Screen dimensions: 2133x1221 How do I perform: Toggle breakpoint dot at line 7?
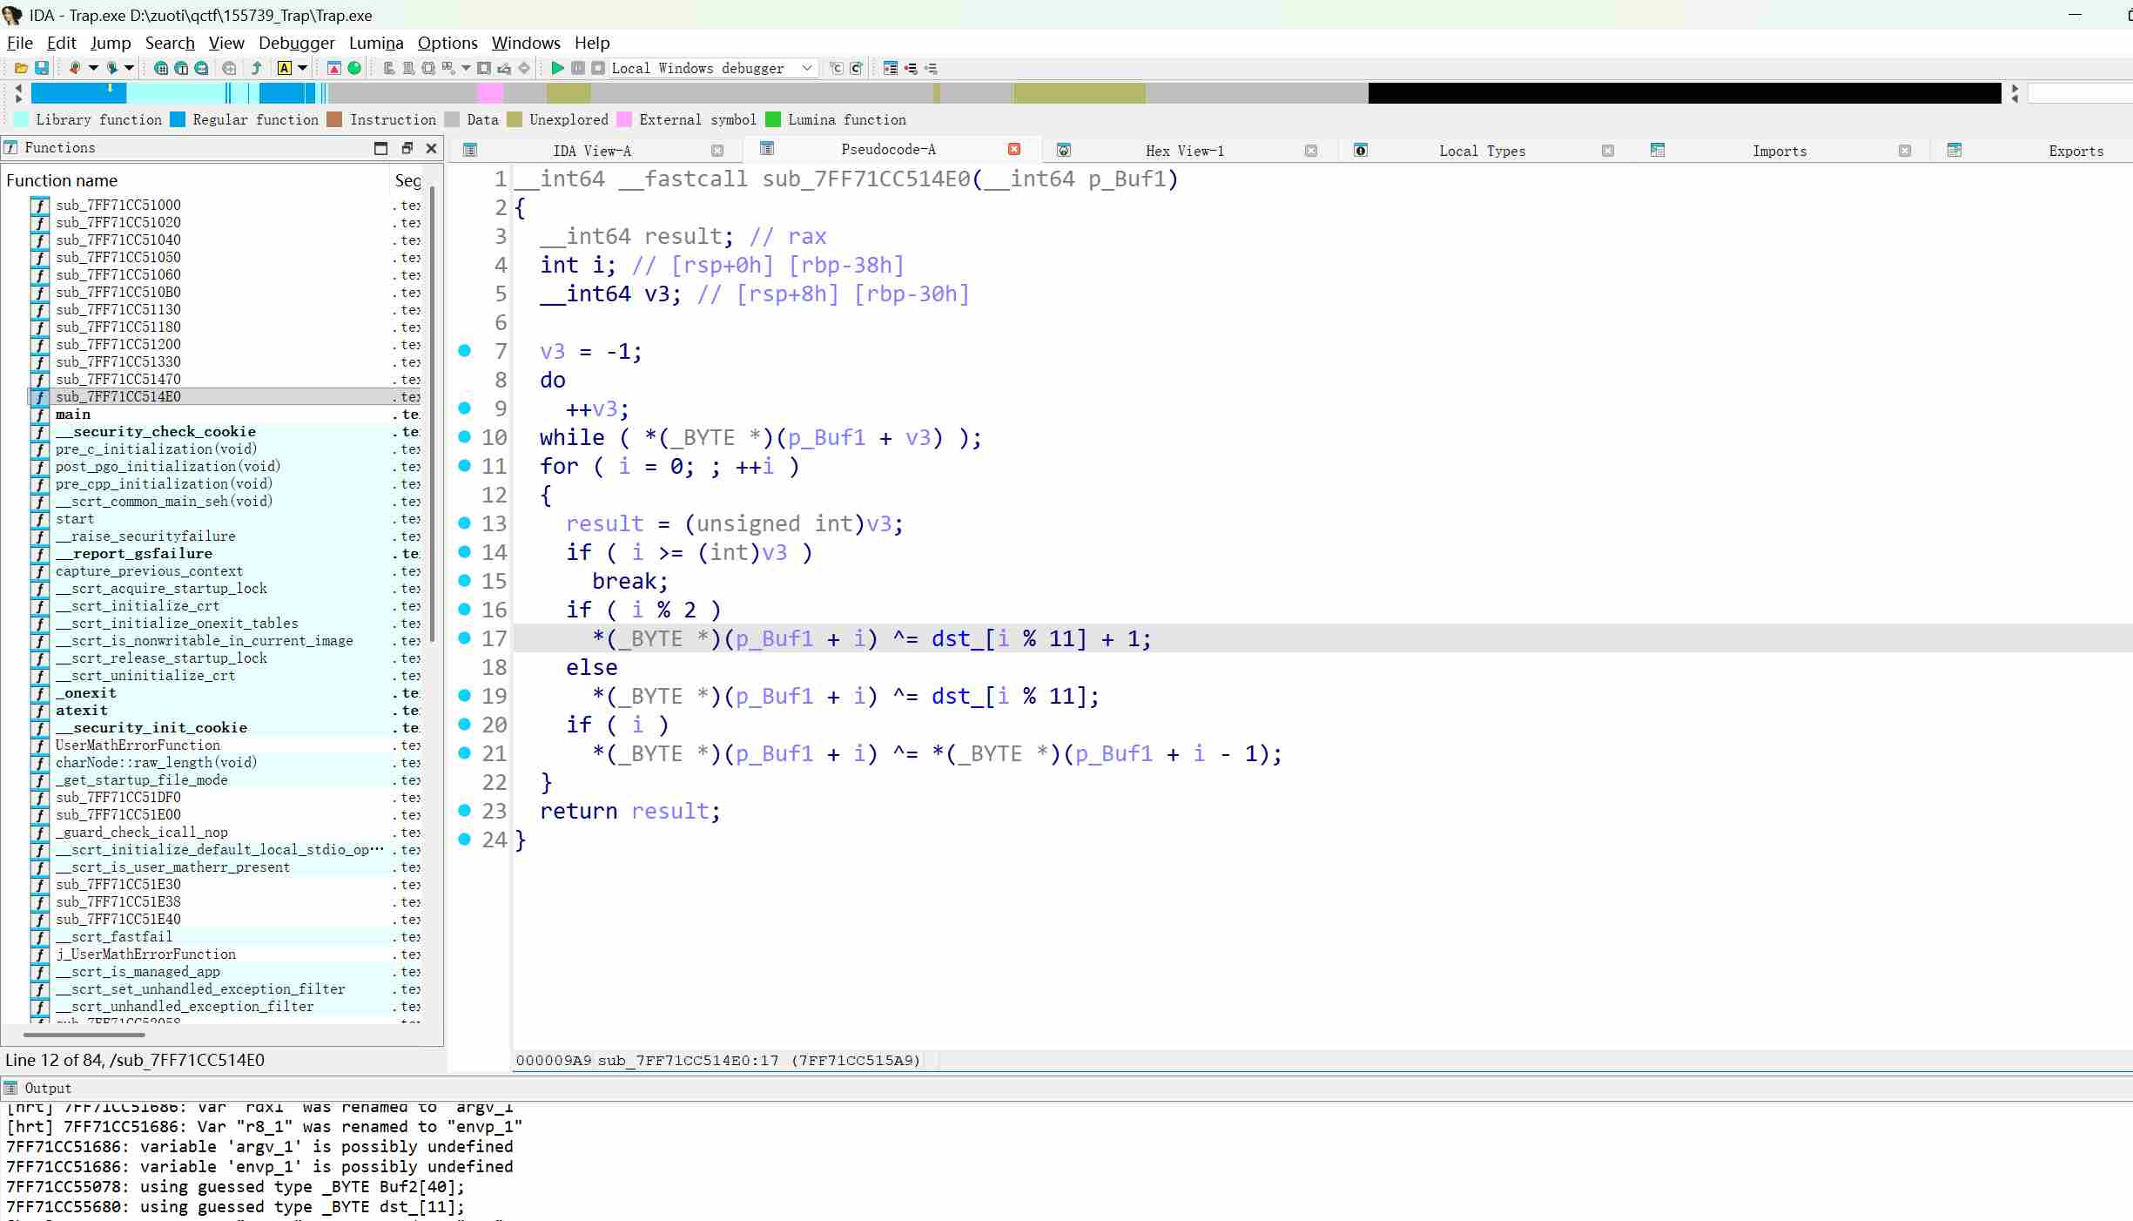pos(464,350)
